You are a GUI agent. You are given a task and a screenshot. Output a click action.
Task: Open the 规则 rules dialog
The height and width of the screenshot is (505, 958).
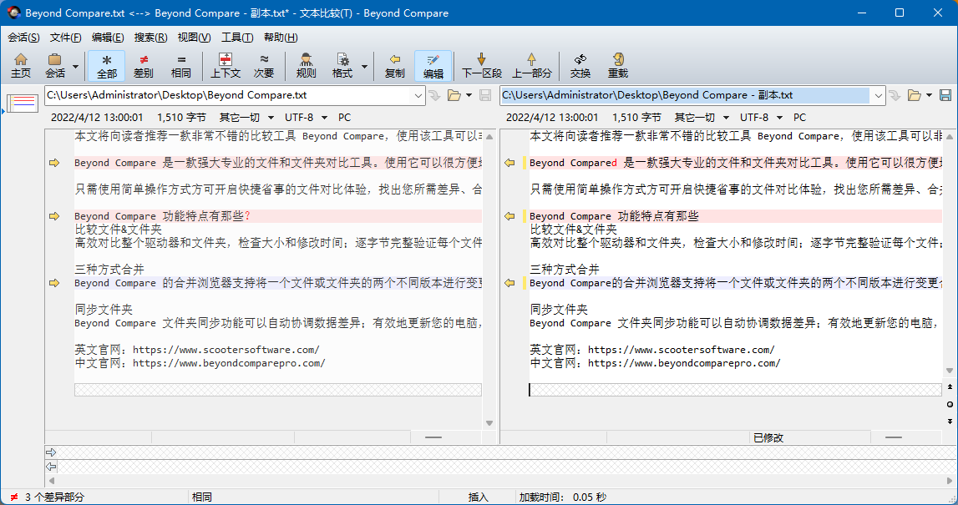tap(306, 65)
